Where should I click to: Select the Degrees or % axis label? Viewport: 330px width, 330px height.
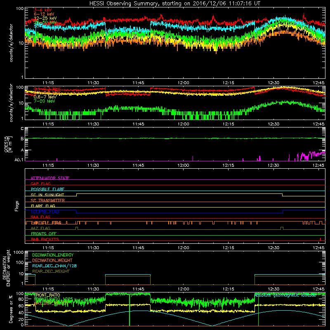point(11,309)
